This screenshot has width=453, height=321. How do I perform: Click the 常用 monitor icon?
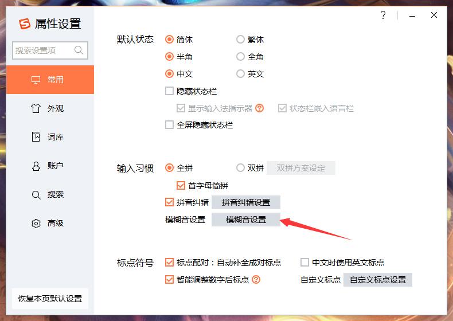tap(36, 80)
